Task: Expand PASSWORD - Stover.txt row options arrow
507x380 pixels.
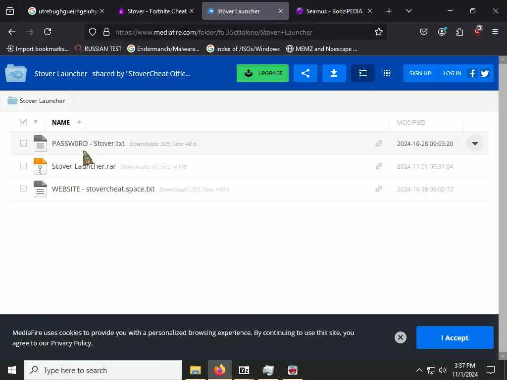Action: (x=475, y=143)
